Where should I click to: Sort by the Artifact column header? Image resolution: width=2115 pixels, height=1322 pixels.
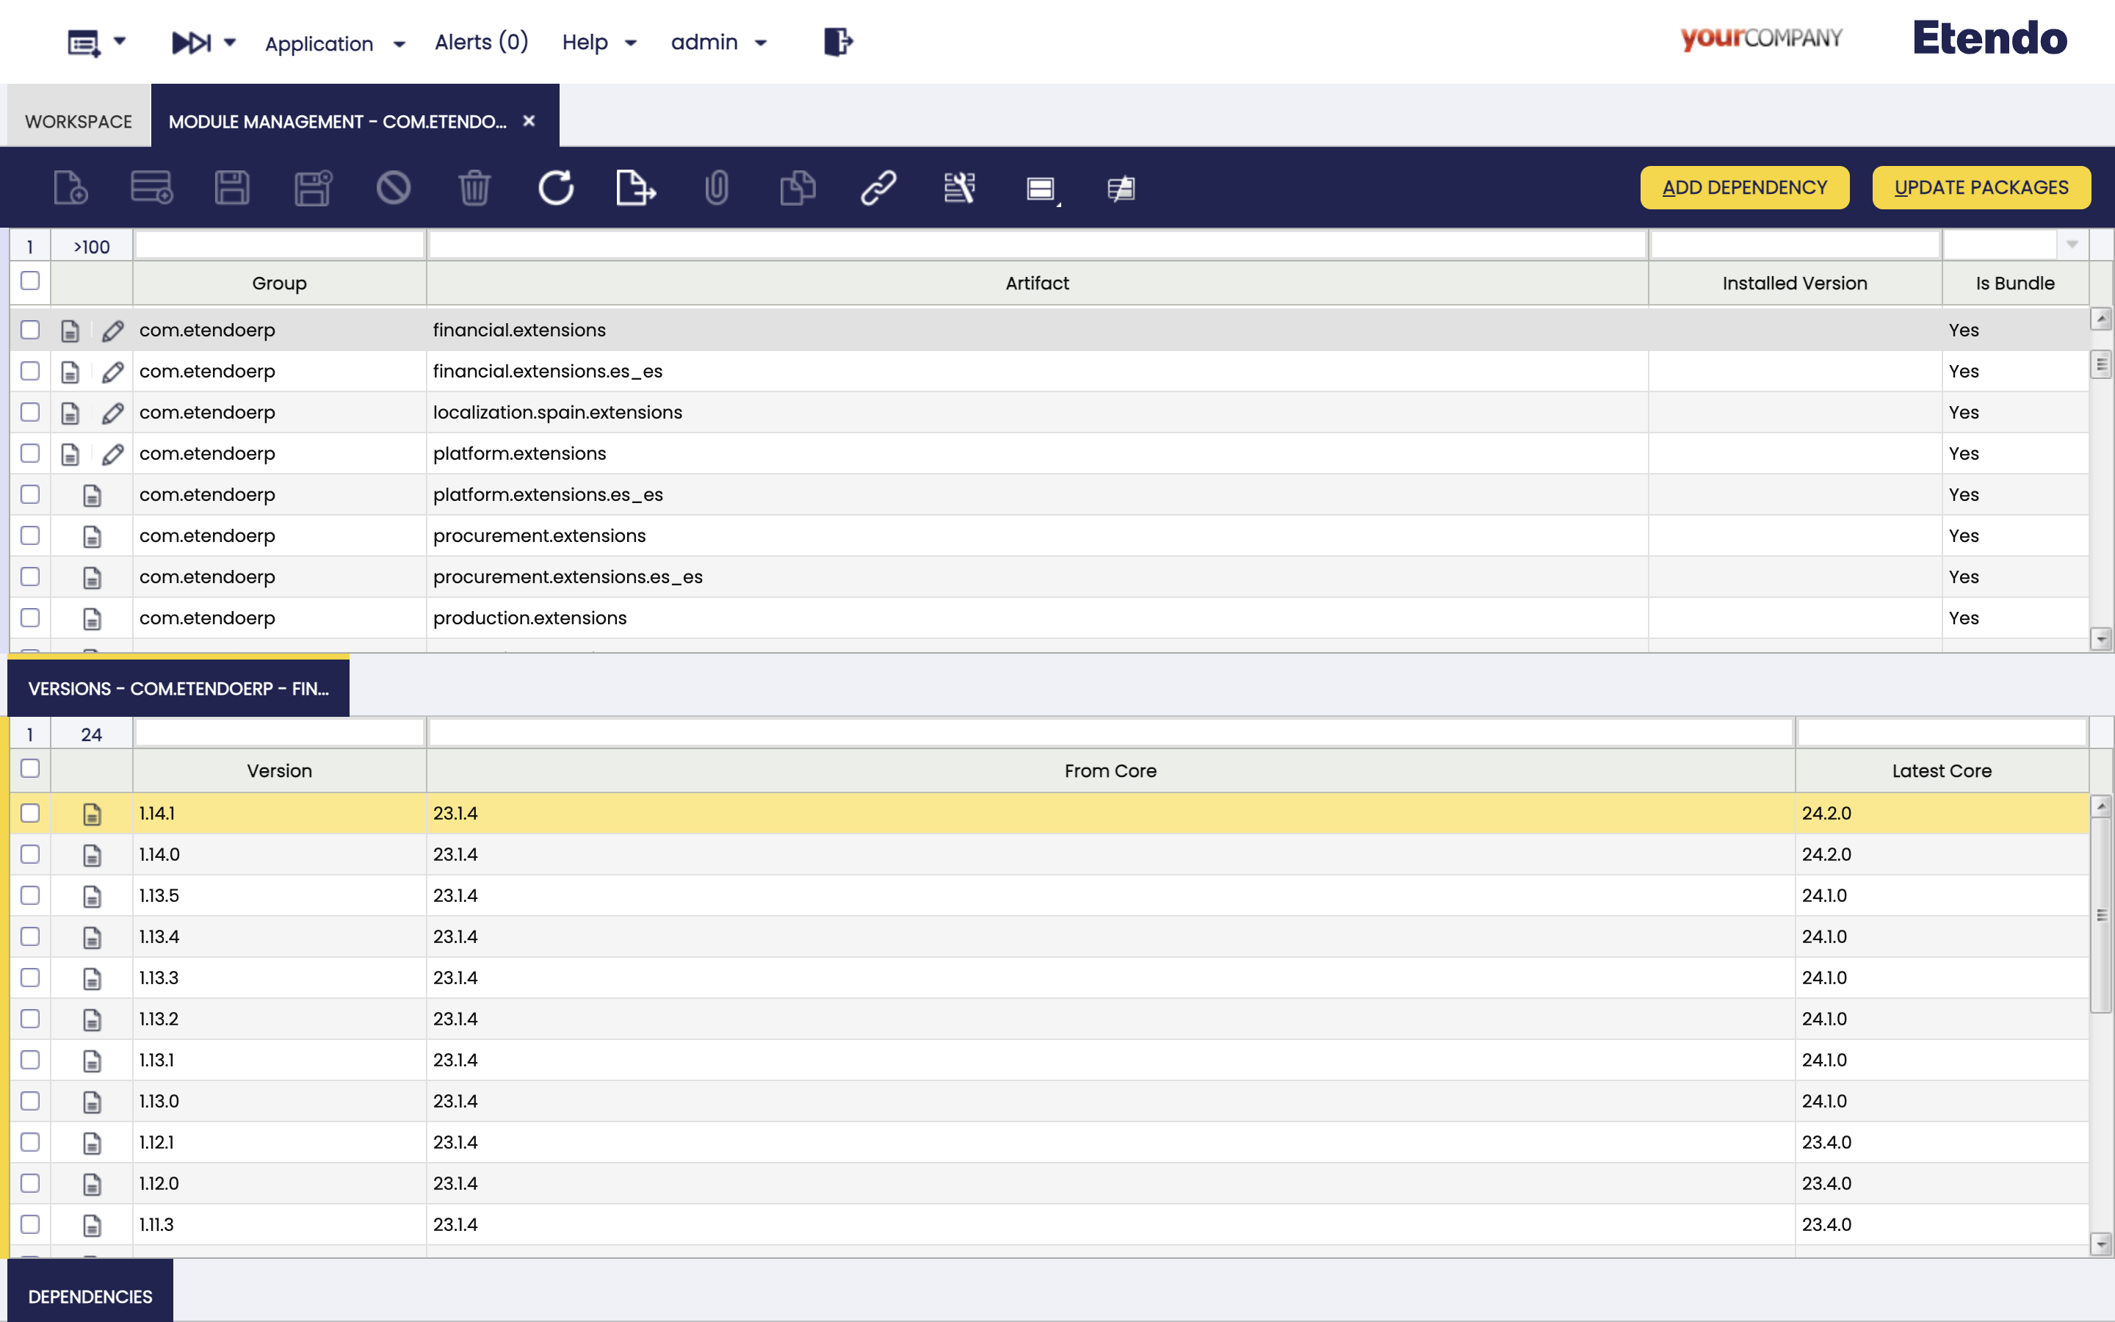1038,283
